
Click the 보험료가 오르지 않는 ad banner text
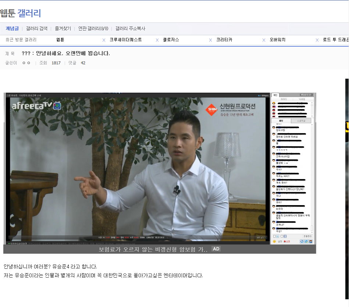[153, 249]
